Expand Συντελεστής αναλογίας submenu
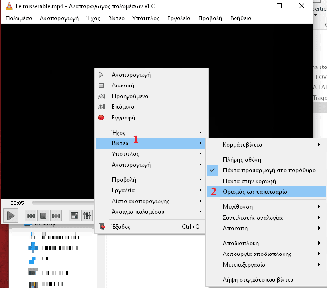Screen dimensions: 327x288 point(266,218)
